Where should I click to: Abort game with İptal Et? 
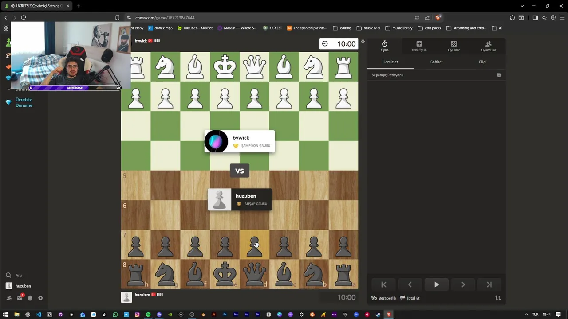coord(410,298)
